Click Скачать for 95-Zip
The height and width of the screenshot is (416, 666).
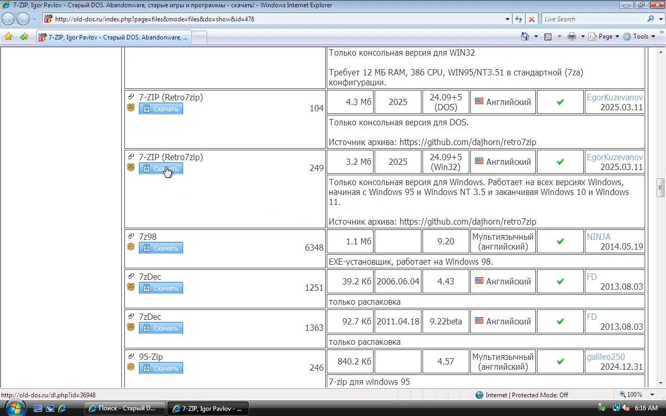(x=161, y=368)
